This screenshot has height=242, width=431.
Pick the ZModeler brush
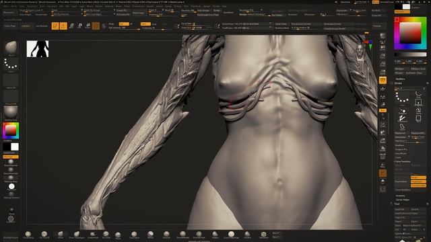click(x=263, y=235)
